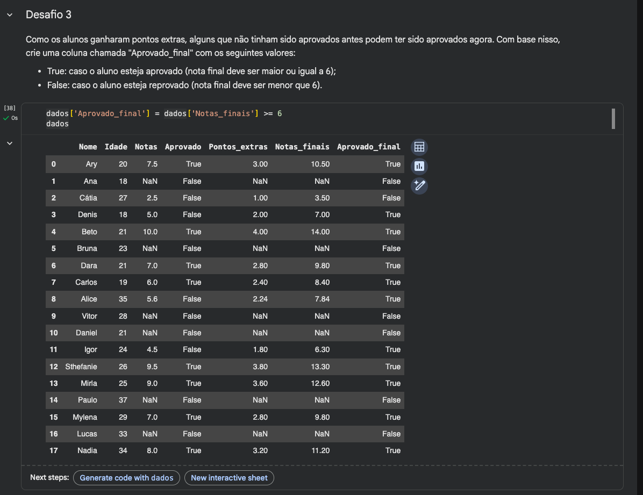Screen dimensions: 643x495
Task: Click the green check execution indicator
Action: [x=6, y=118]
